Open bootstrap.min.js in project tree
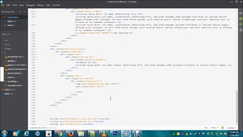Image resolution: width=243 pixels, height=137 pixels. [x=16, y=57]
